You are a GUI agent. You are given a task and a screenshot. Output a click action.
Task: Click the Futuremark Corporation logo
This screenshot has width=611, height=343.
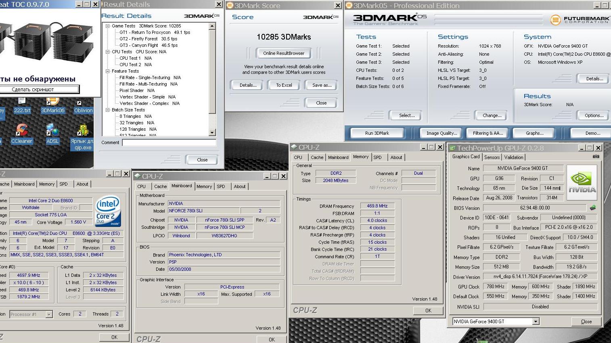click(580, 20)
